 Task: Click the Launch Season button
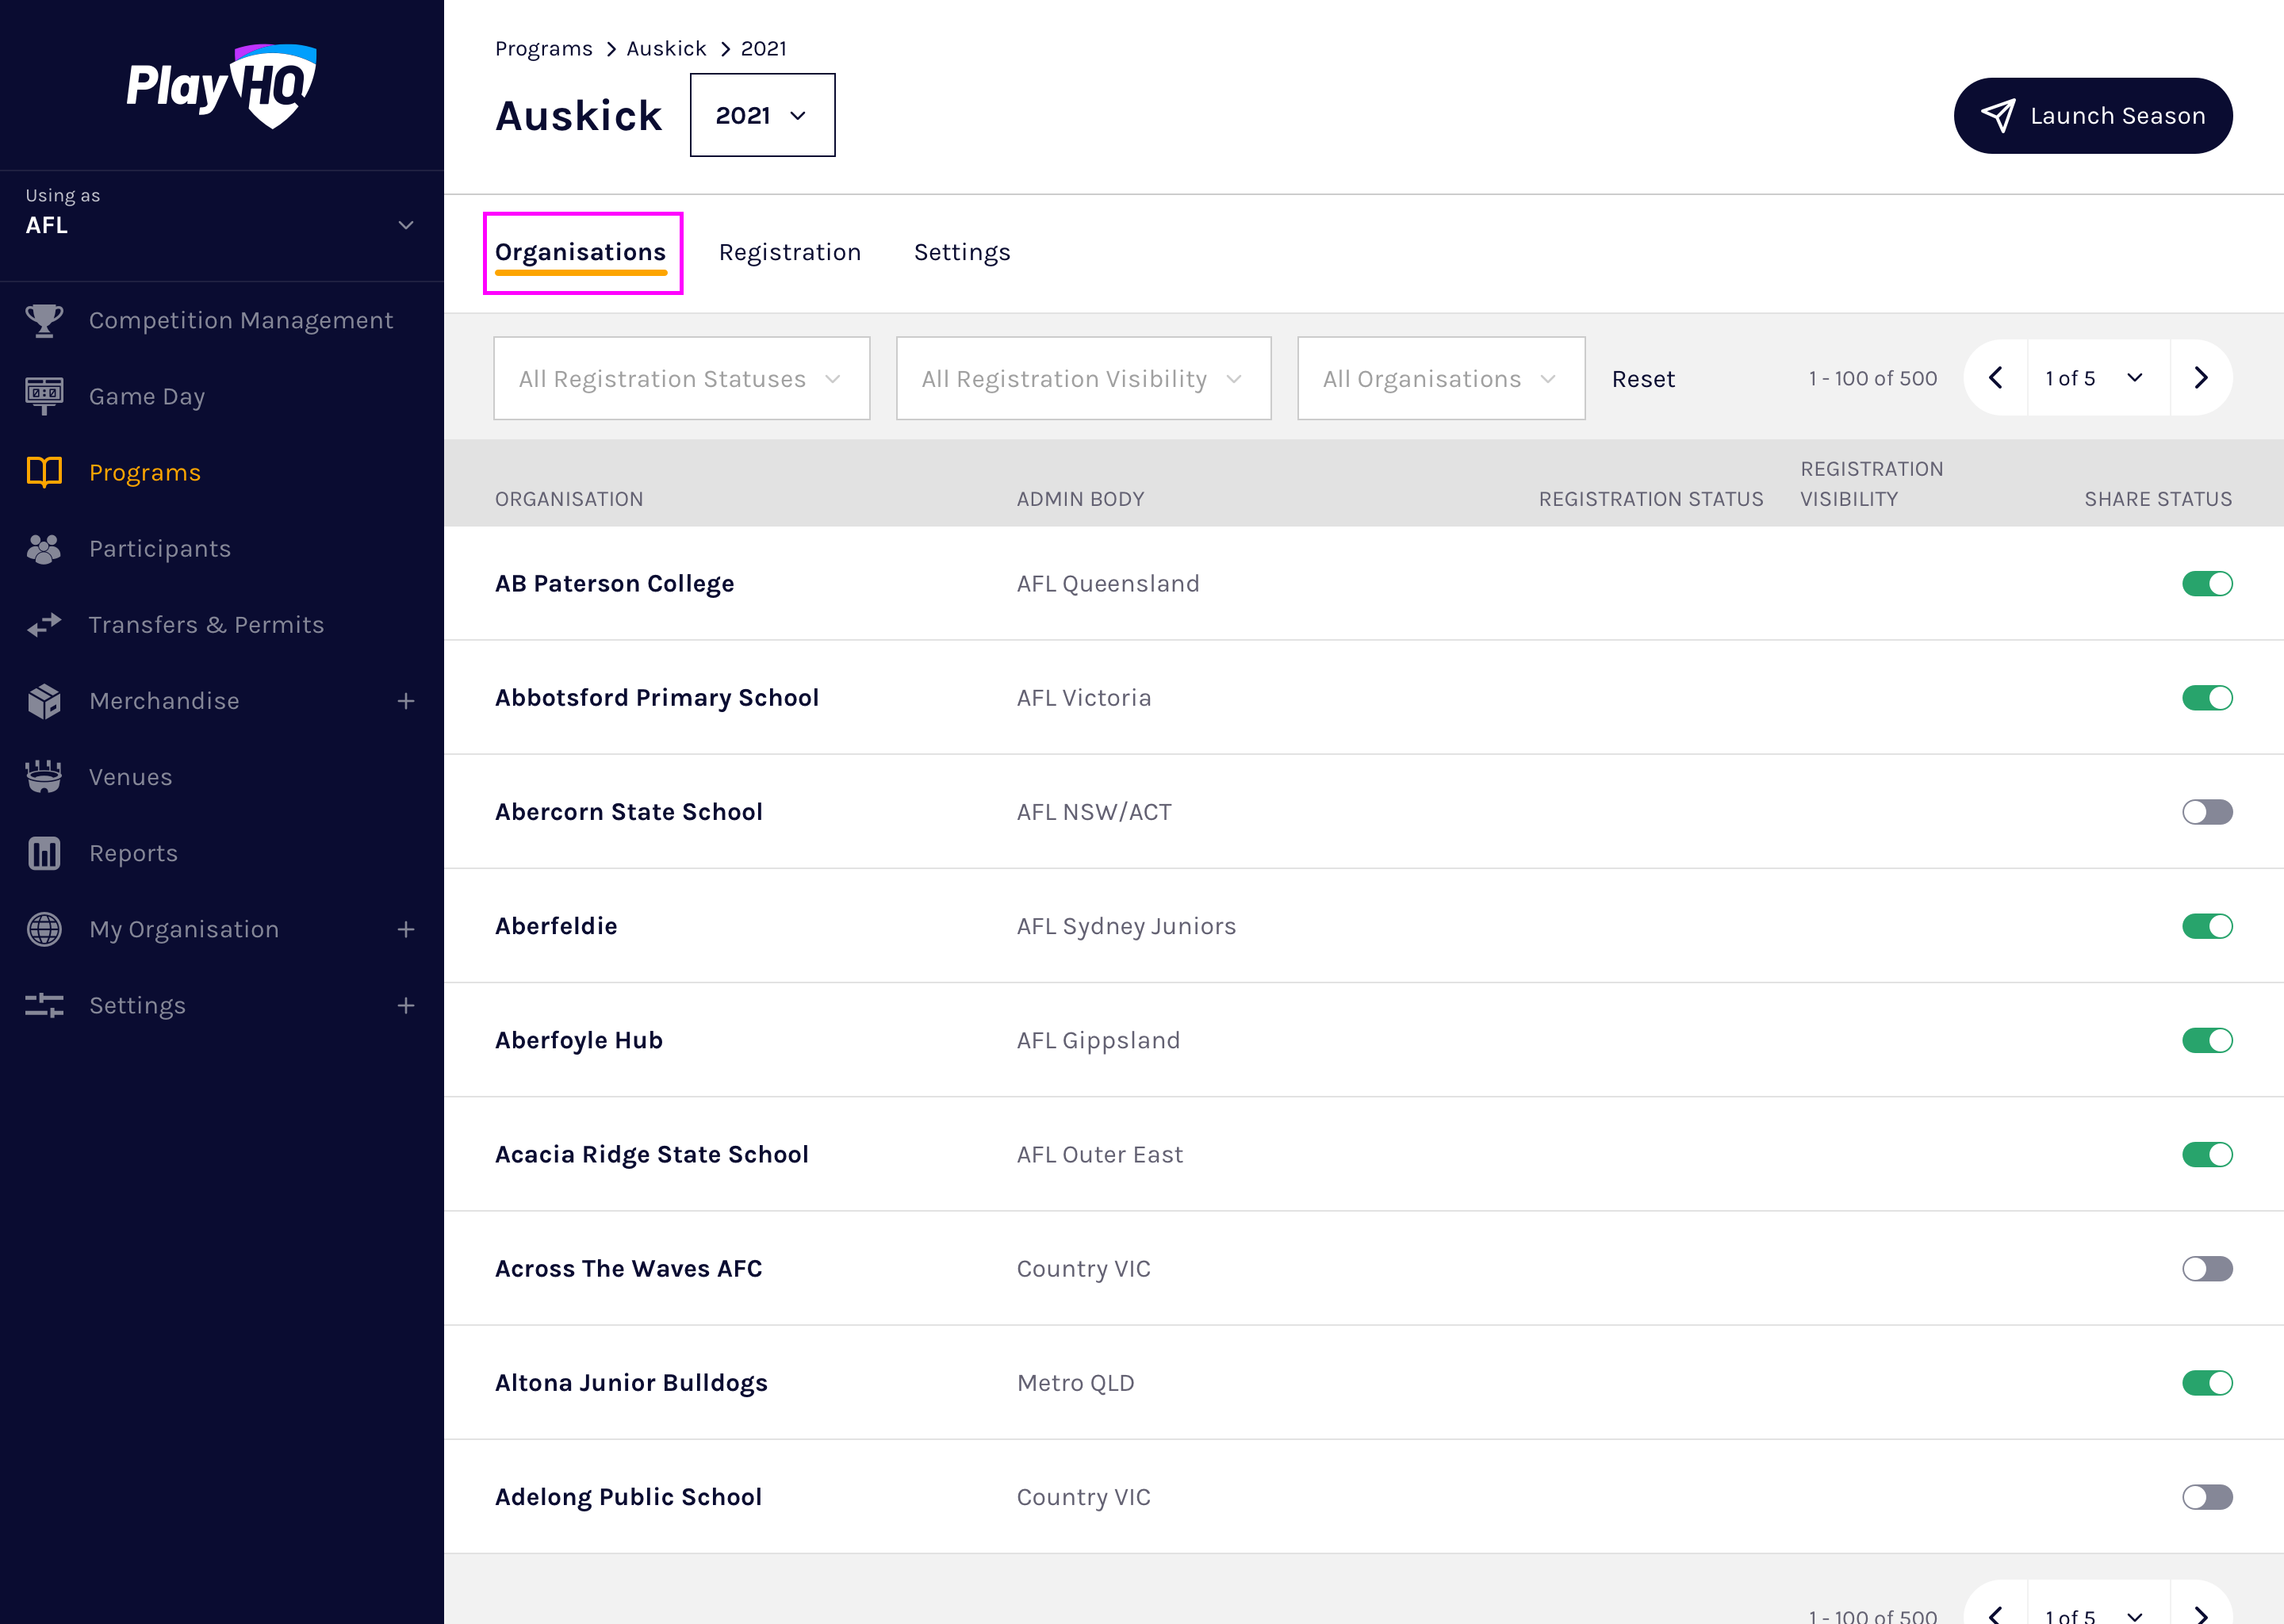tap(2092, 116)
